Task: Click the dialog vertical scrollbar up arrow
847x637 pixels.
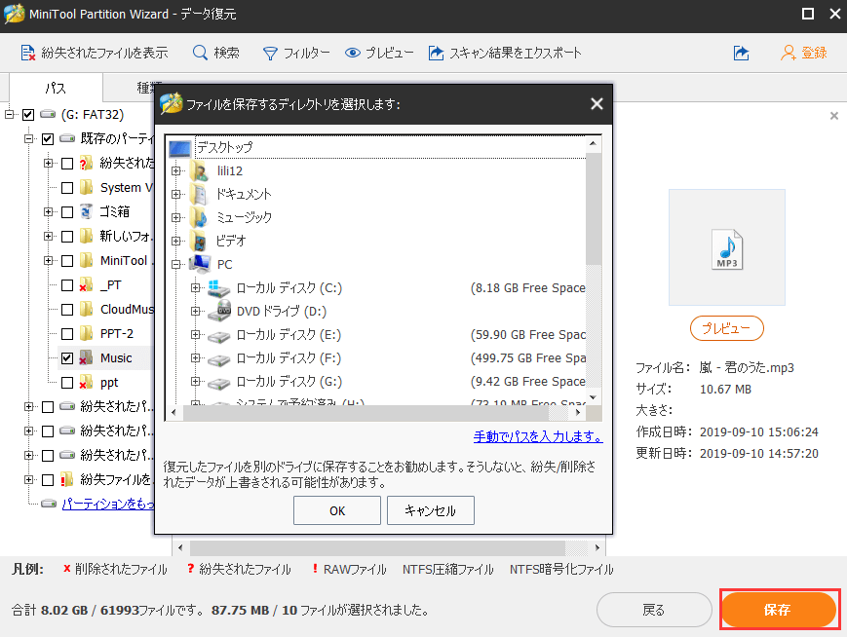Action: 594,143
